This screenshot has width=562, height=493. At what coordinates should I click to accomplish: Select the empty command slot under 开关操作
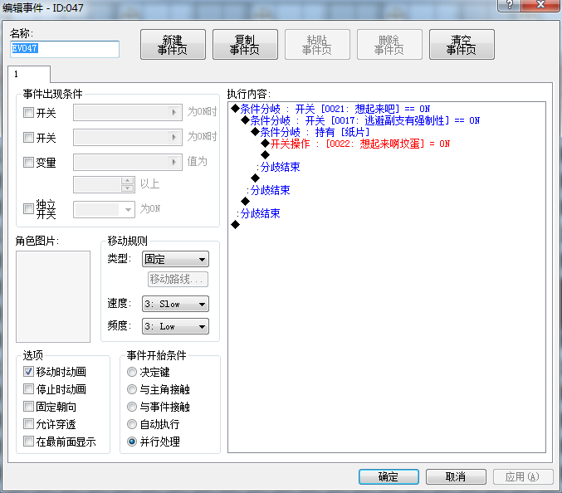(266, 154)
